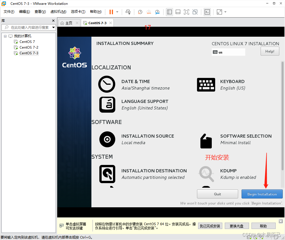The height and width of the screenshot is (240, 285).
Task: Open the 编辑(E) menu
Action: tap(24, 12)
